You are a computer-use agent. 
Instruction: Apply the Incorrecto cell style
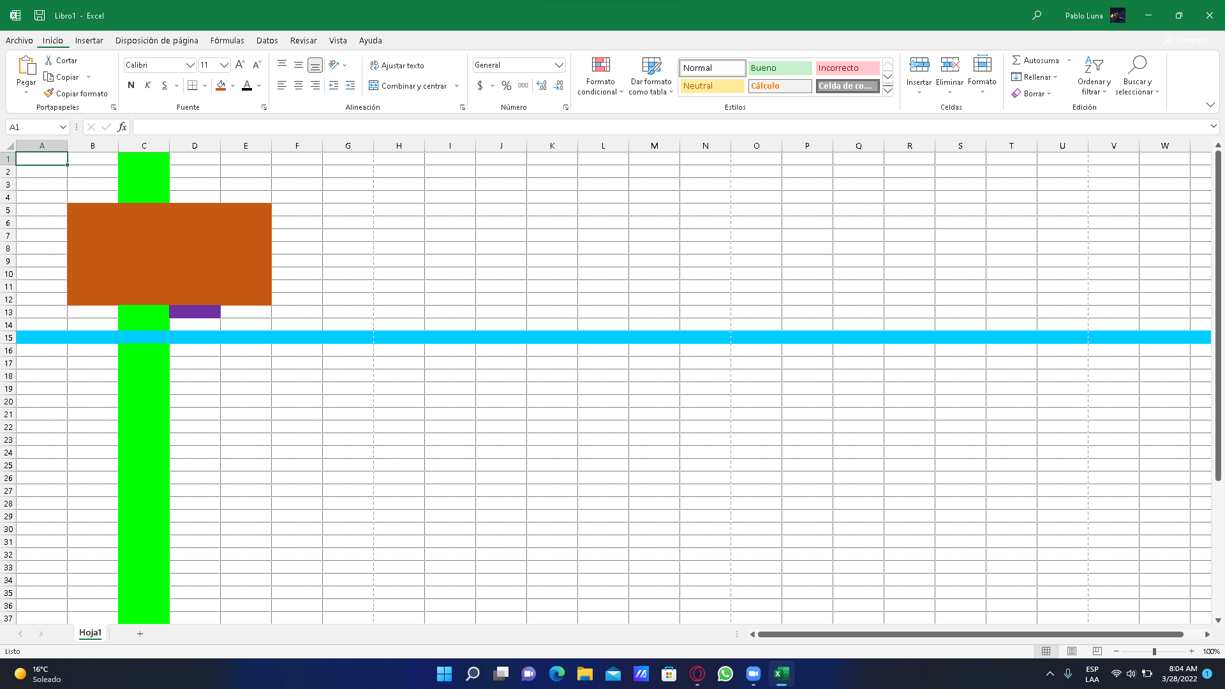pos(847,68)
